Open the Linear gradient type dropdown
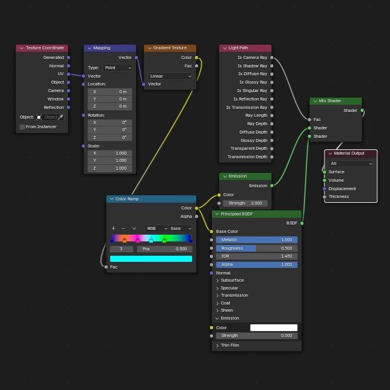Image resolution: width=390 pixels, height=390 pixels. 170,76
